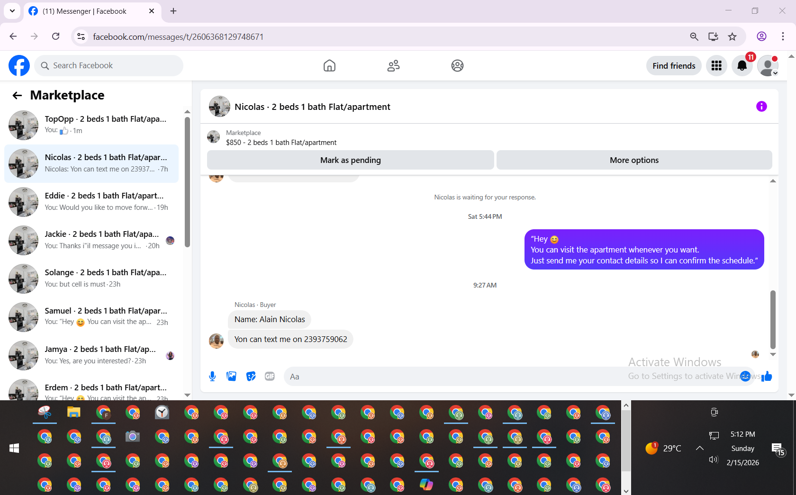Show hidden system tray icons
The height and width of the screenshot is (495, 796).
click(x=699, y=448)
